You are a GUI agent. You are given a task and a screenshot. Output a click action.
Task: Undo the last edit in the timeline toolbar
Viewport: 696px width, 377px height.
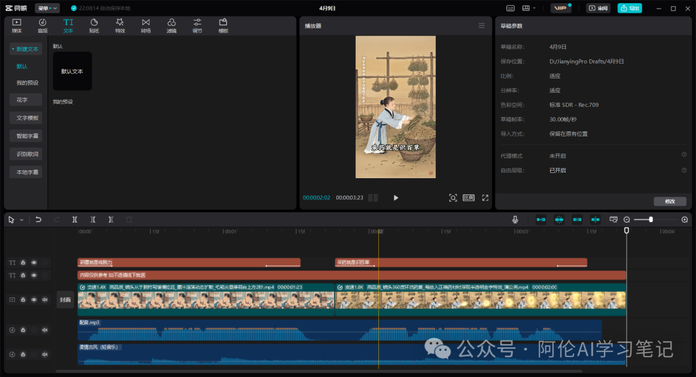39,219
